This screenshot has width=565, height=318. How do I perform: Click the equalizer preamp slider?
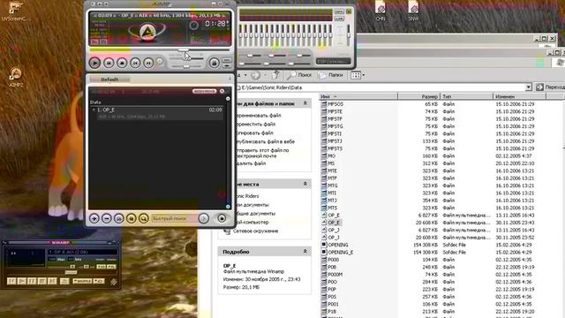coord(349,35)
